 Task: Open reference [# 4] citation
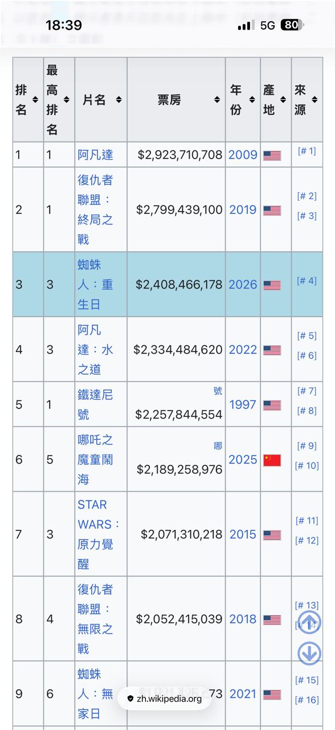pyautogui.click(x=307, y=281)
